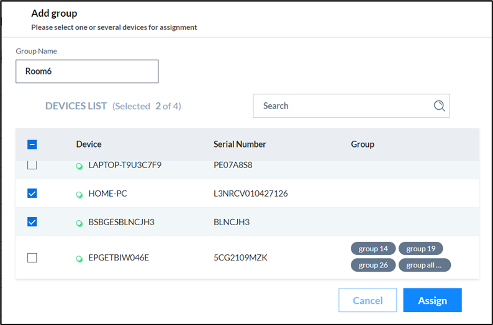Click the green status dot beside LAPTOP-T9U3C7F9
493x325 pixels.
(79, 166)
